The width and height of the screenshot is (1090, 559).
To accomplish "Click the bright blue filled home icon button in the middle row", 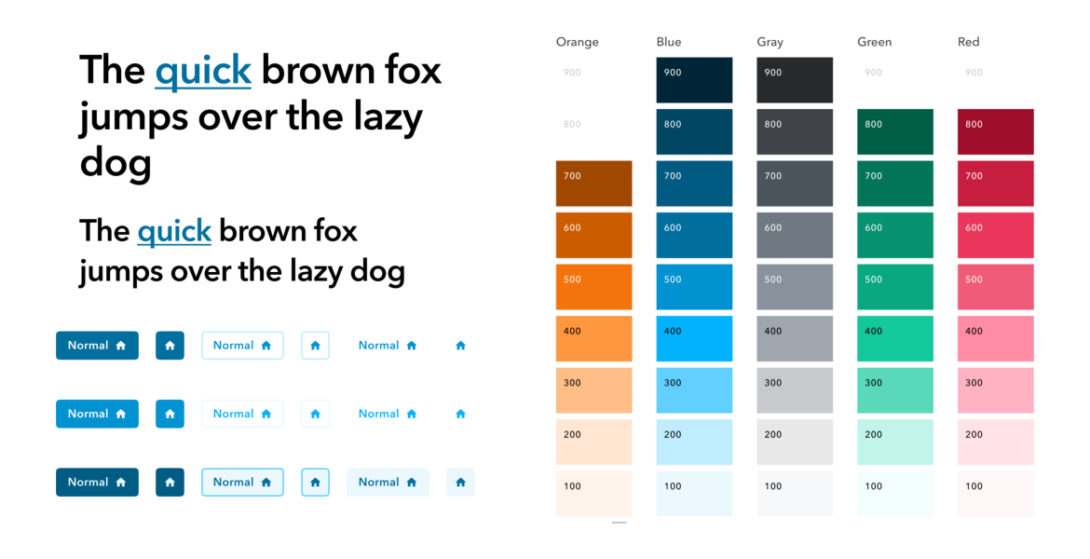I will (170, 414).
